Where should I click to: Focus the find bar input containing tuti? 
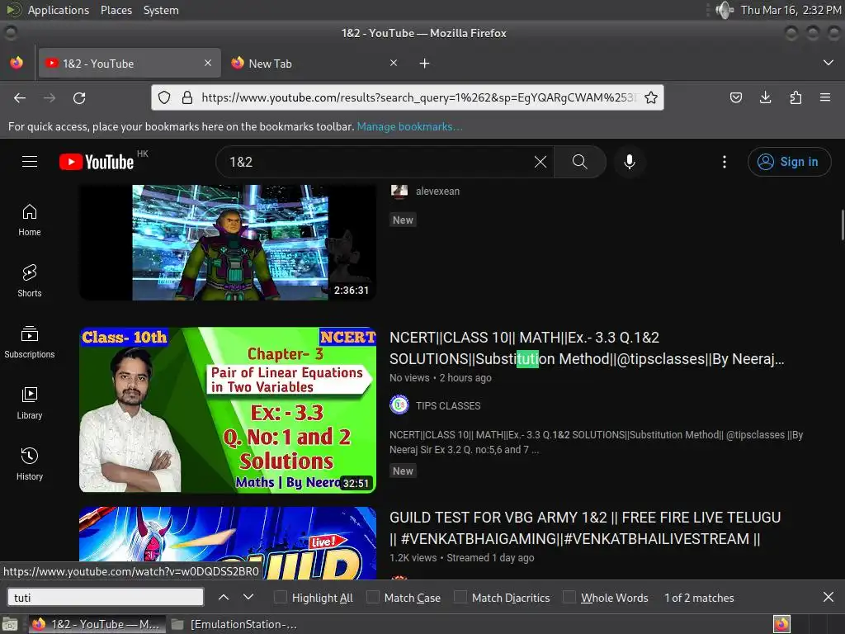tap(105, 598)
